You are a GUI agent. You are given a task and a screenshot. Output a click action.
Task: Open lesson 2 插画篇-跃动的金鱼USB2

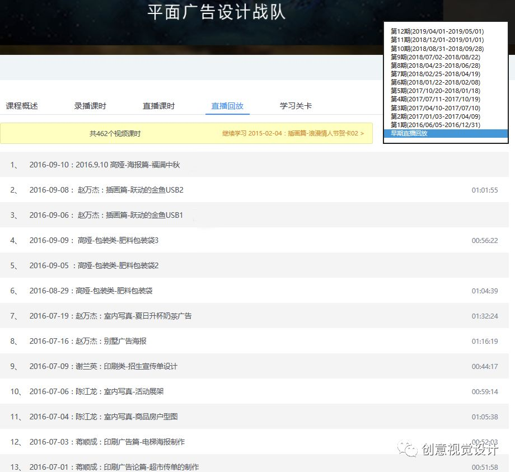(x=254, y=190)
